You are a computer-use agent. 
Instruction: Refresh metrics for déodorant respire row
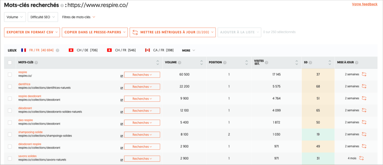pos(364,146)
